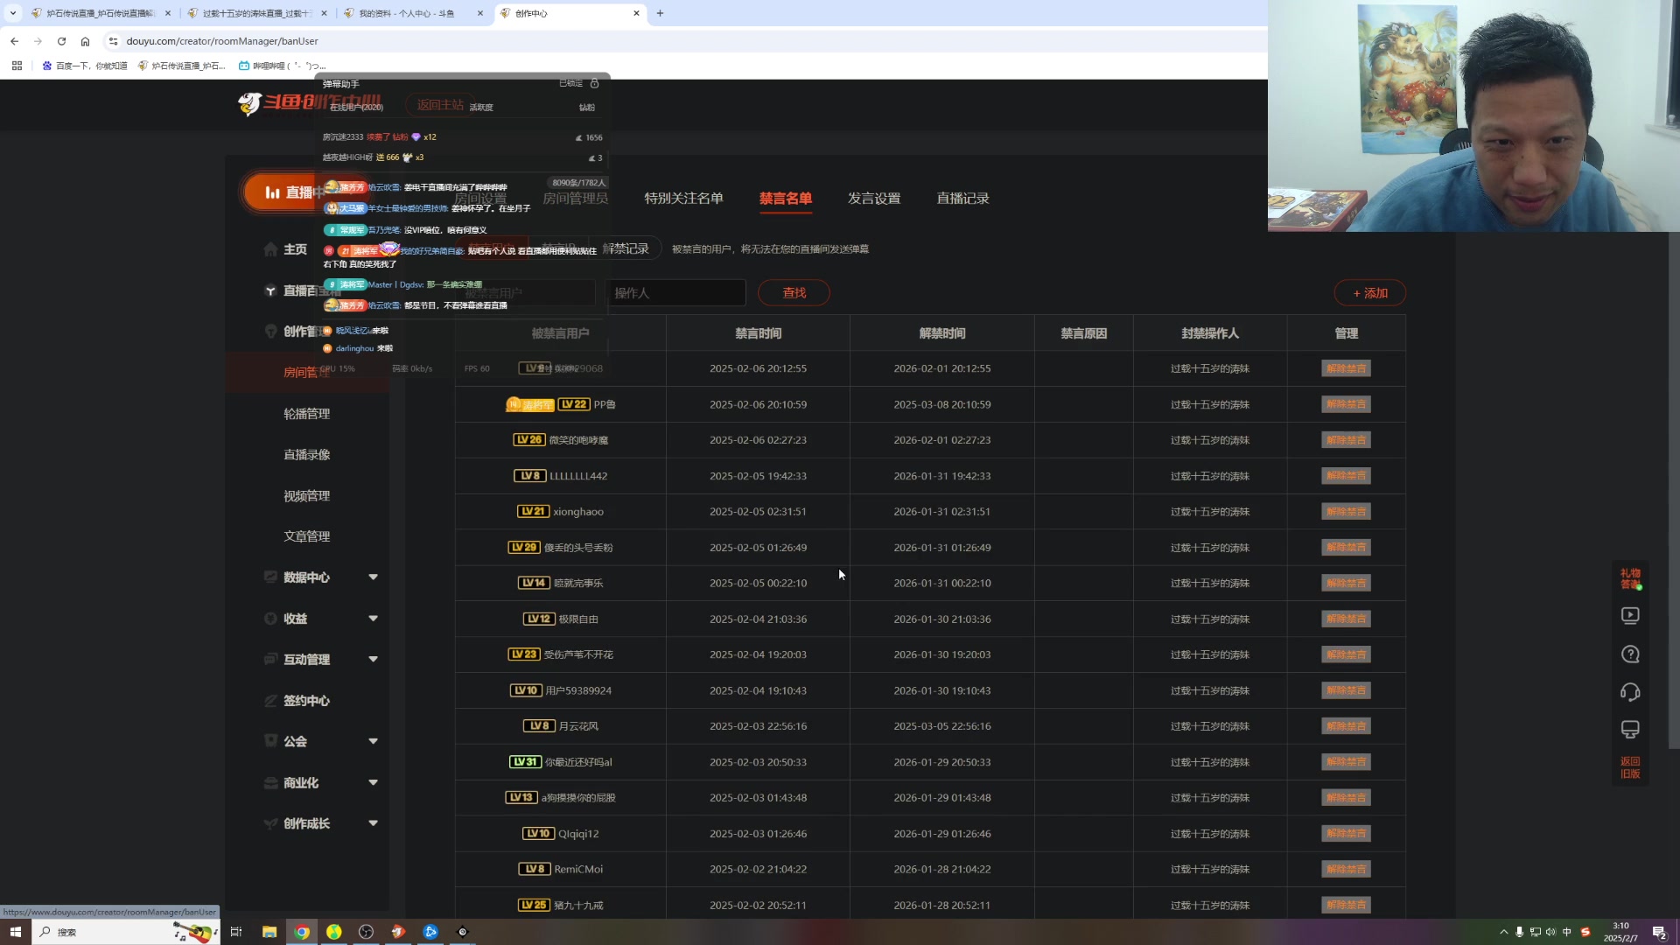The width and height of the screenshot is (1680, 945).
Task: Click the microphone icon in system tray
Action: coord(1520,932)
